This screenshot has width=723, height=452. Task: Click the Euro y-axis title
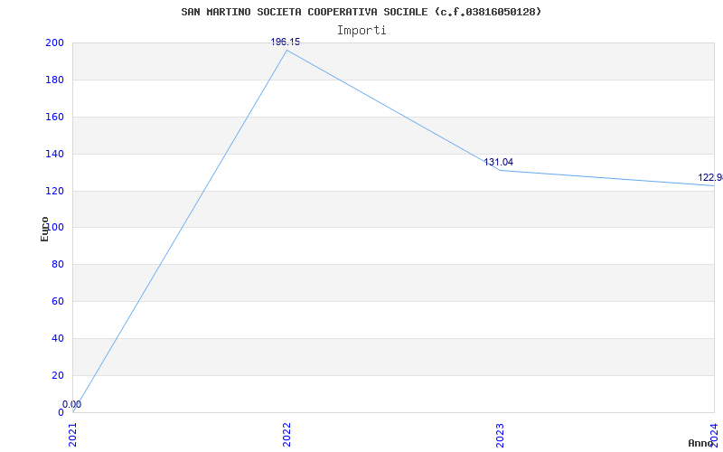[x=44, y=229]
